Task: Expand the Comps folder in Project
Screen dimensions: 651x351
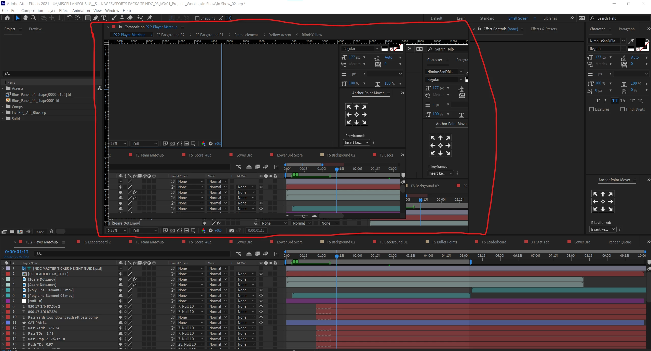Action: coord(3,107)
